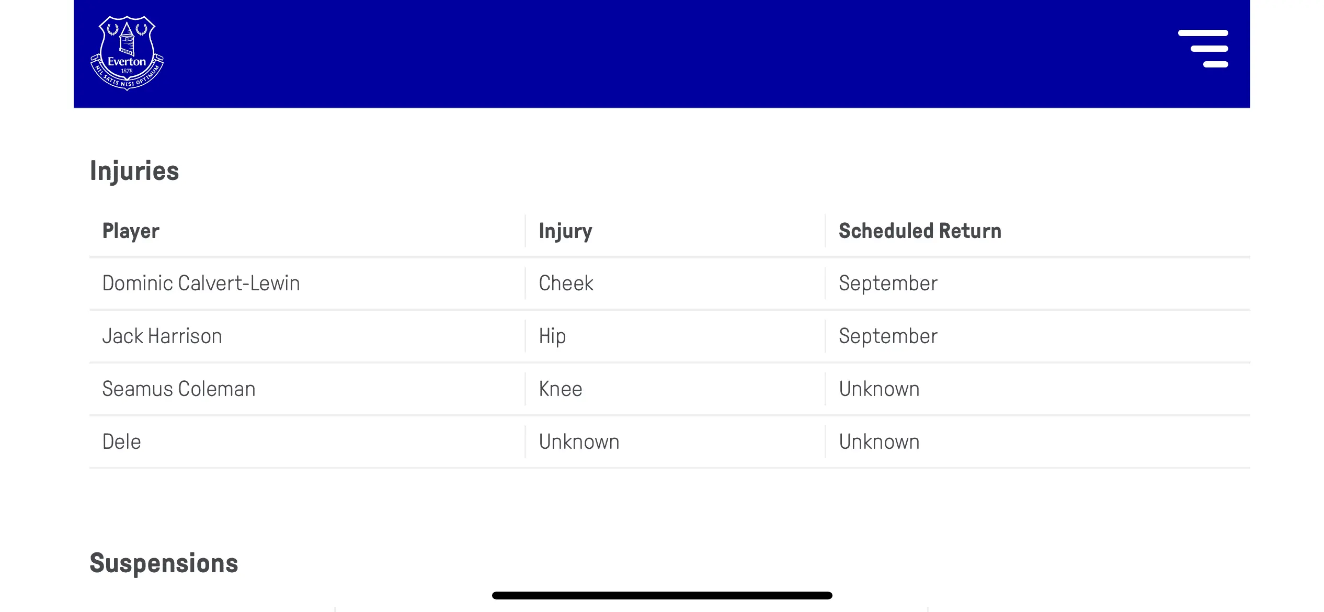Click the Suspensions section heading
1324x612 pixels.
point(164,563)
